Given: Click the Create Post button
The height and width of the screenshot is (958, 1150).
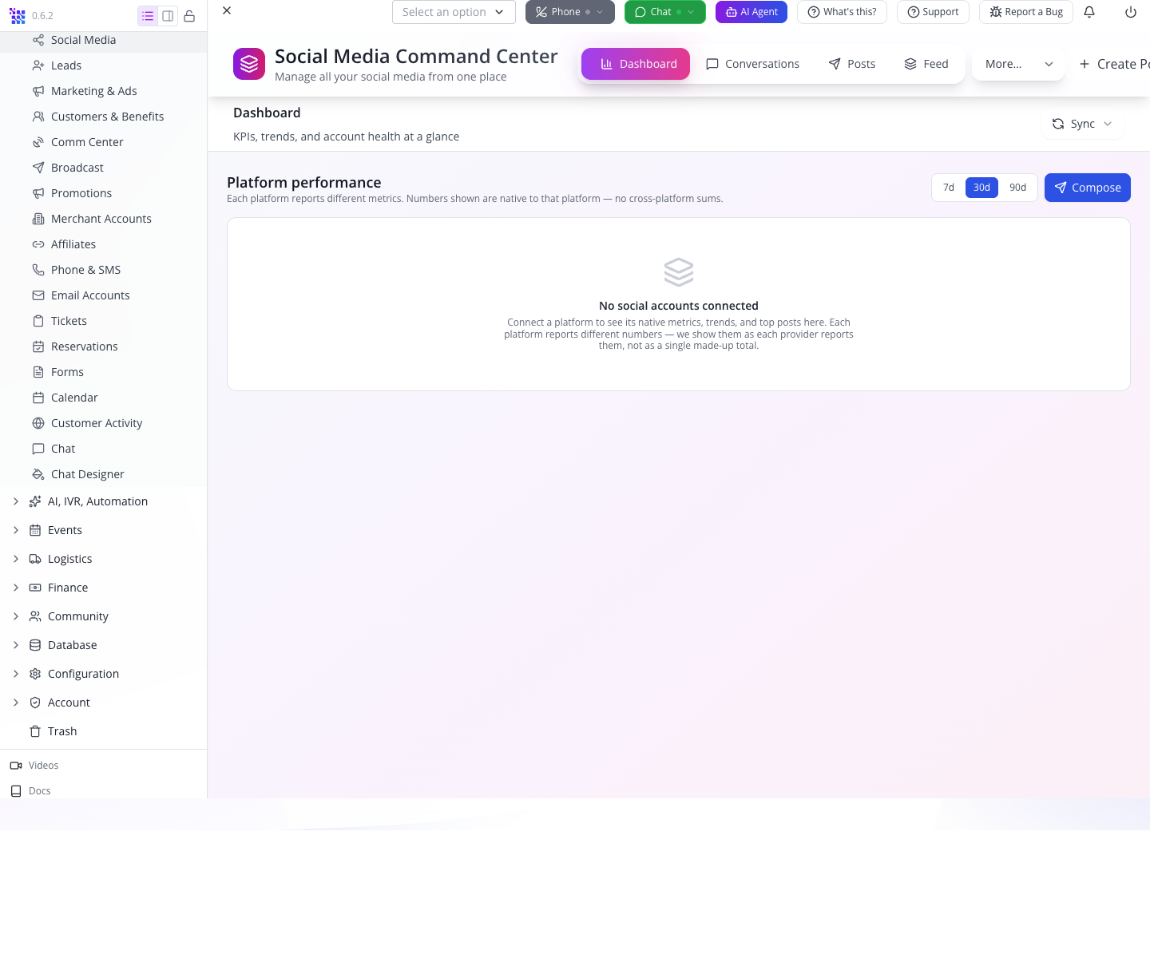Looking at the screenshot, I should click(1114, 64).
